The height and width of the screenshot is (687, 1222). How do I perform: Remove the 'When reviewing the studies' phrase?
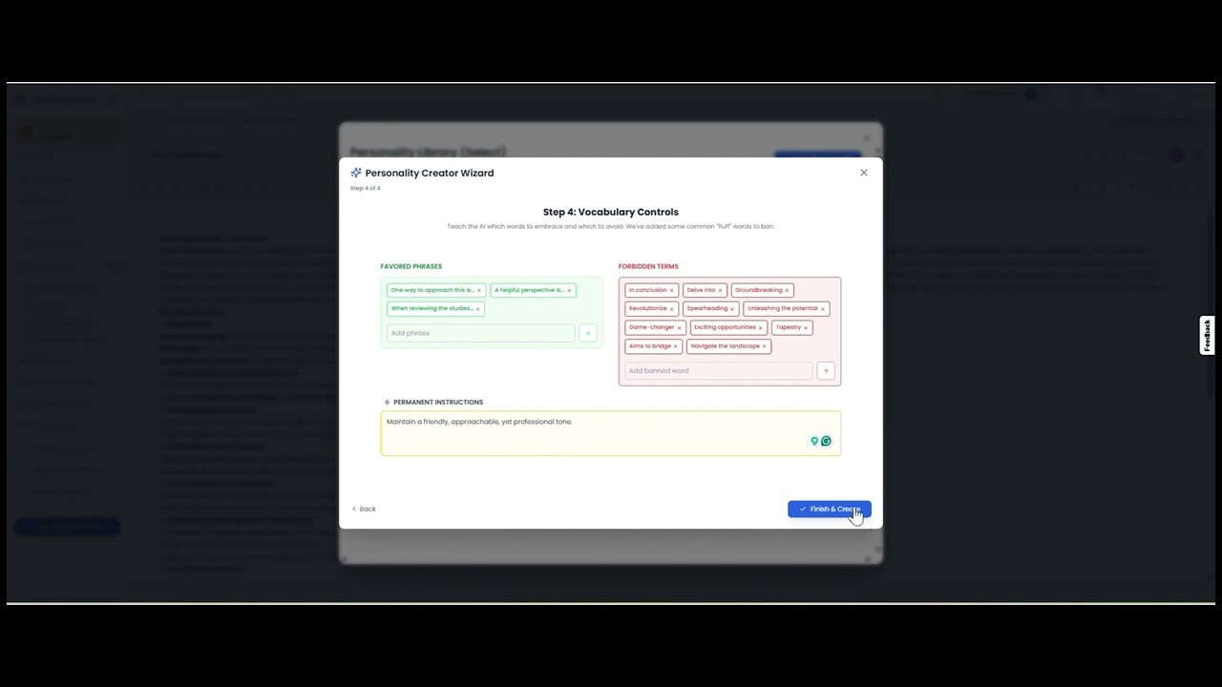coord(477,309)
